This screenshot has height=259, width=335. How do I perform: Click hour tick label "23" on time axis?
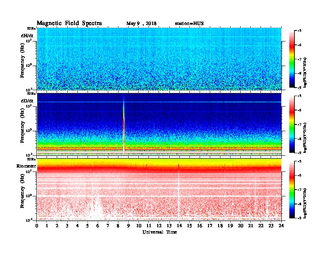click(271, 226)
